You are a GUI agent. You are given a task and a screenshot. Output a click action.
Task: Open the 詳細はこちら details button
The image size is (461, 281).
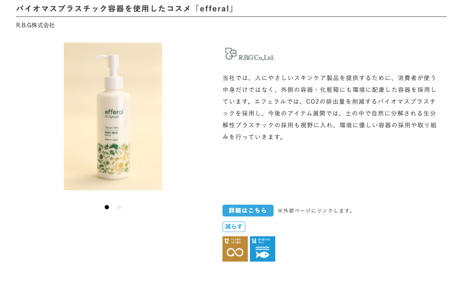coord(248,211)
